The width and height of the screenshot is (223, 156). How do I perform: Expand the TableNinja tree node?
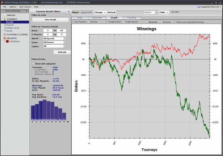click(x=5, y=41)
